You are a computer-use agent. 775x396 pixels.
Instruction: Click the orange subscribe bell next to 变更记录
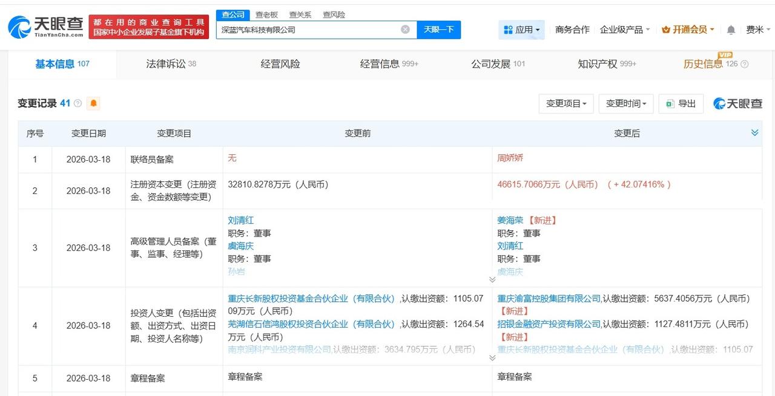[93, 103]
